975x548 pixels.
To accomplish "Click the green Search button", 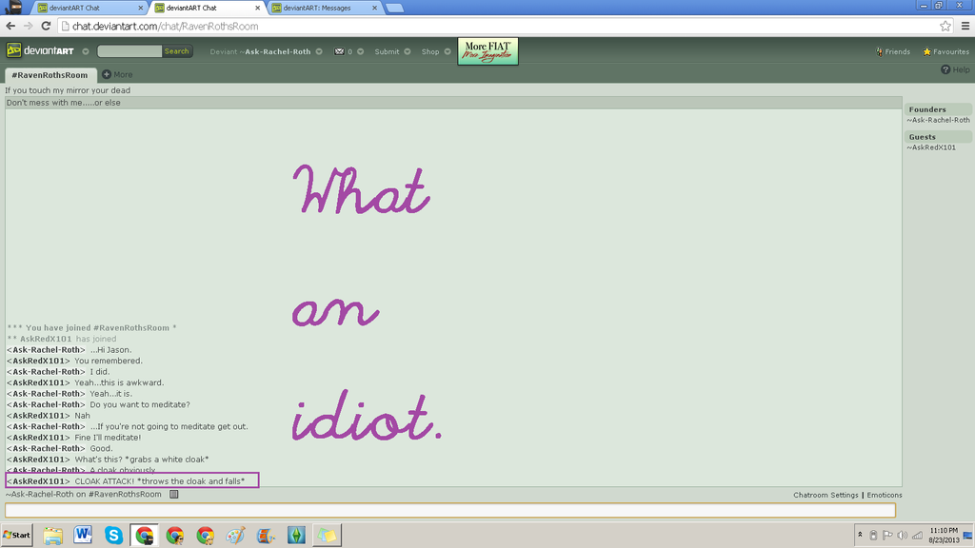I will [176, 51].
